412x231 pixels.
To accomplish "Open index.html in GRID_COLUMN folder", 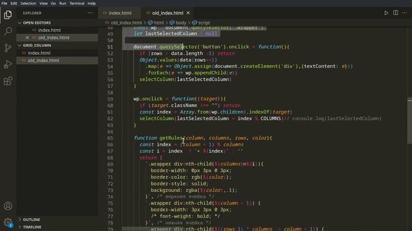I will [39, 53].
